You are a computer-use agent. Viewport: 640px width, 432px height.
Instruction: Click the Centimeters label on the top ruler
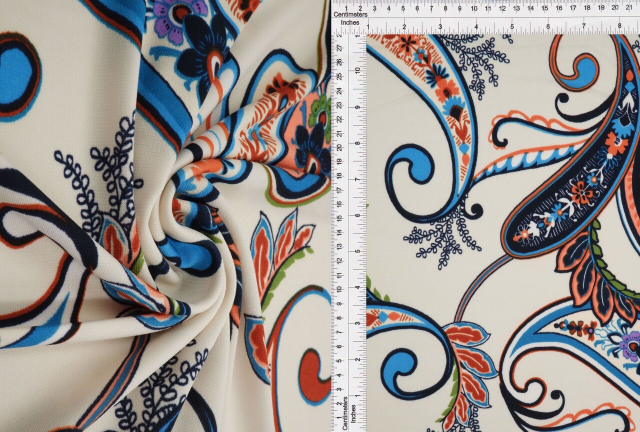[x=351, y=15]
